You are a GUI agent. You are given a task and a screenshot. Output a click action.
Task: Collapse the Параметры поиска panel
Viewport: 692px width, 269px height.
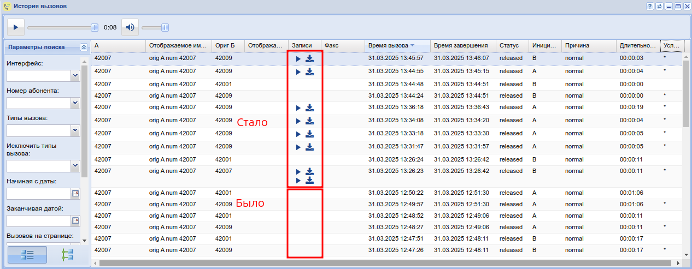(x=83, y=47)
